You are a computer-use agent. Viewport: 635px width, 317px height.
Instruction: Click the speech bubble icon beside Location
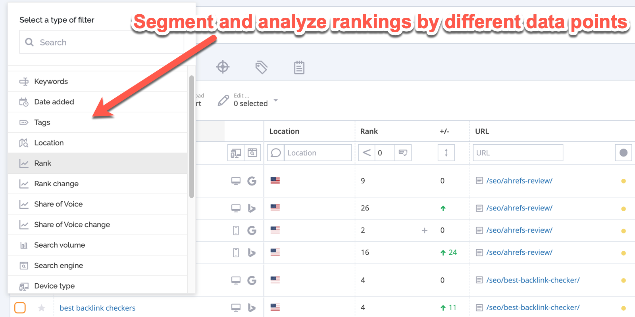[x=276, y=153]
